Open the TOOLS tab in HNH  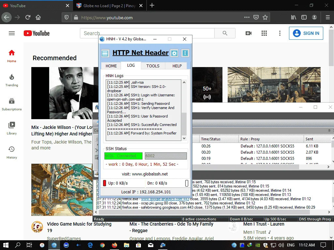tap(153, 66)
